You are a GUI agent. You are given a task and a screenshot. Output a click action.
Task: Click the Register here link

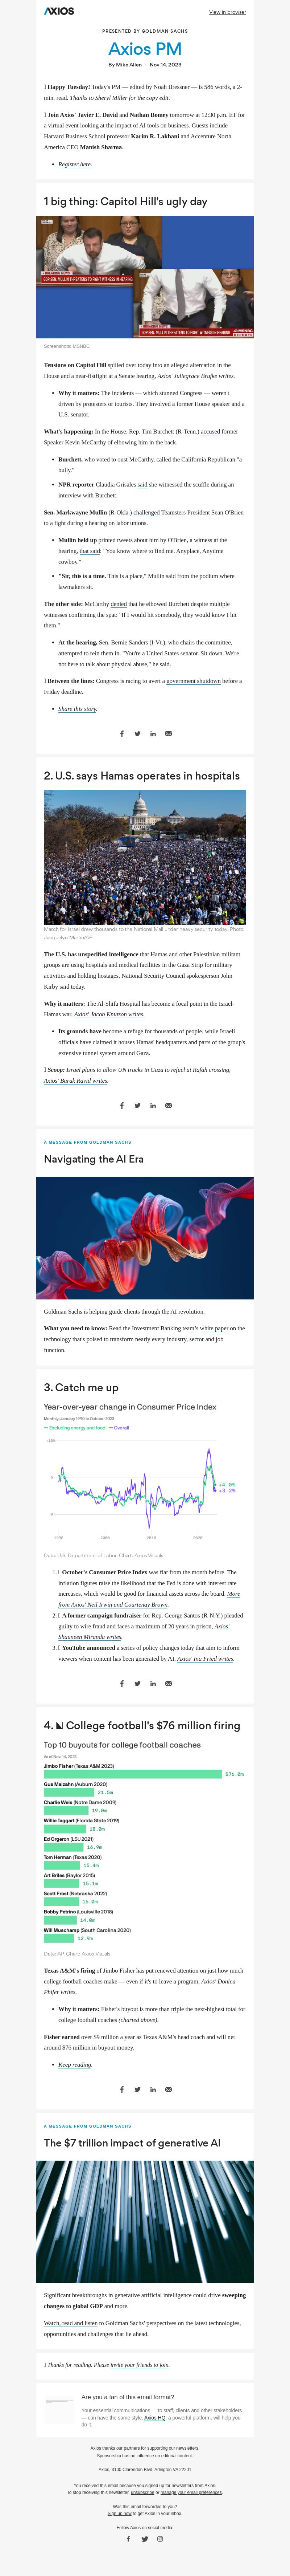74,164
